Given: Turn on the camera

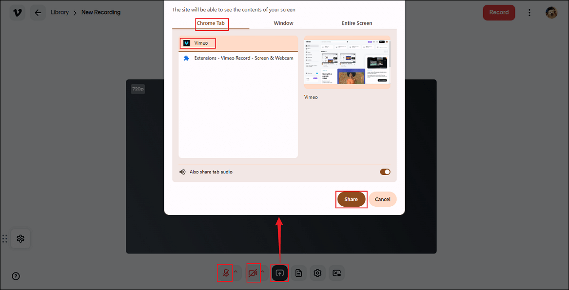Looking at the screenshot, I should (x=253, y=273).
